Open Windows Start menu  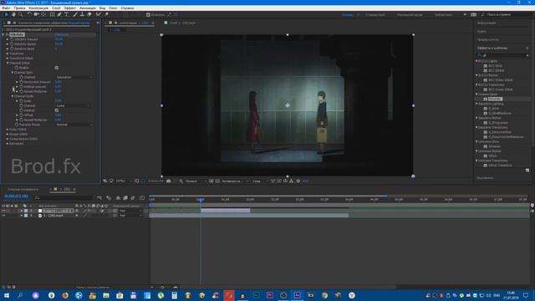(6, 295)
